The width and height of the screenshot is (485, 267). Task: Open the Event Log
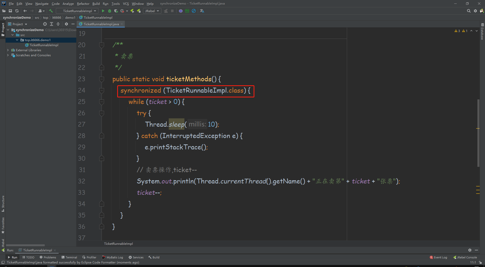point(438,257)
